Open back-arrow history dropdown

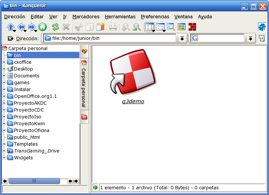[25, 31]
